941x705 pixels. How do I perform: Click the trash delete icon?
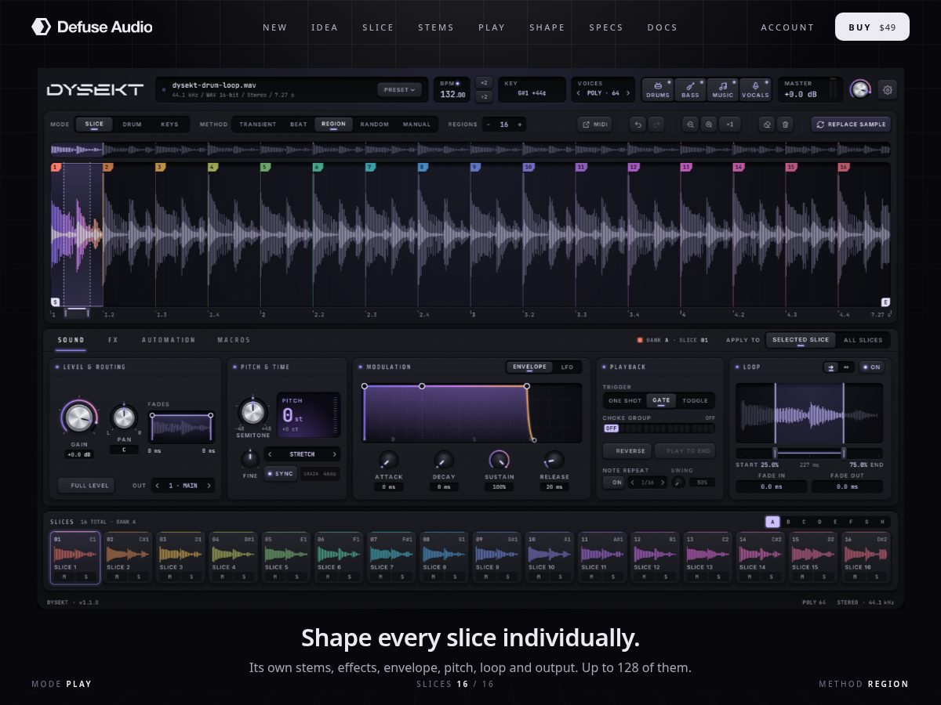click(x=785, y=124)
